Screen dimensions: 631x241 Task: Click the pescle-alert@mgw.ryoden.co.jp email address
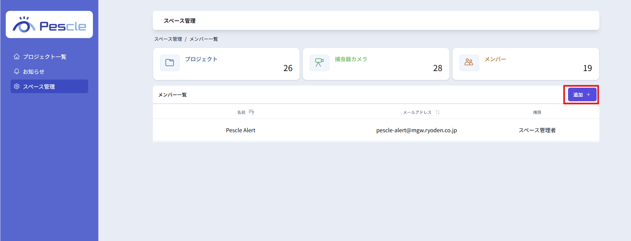417,130
